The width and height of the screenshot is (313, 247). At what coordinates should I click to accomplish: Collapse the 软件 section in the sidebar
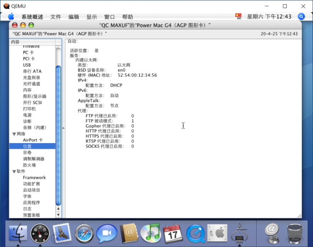point(14,171)
